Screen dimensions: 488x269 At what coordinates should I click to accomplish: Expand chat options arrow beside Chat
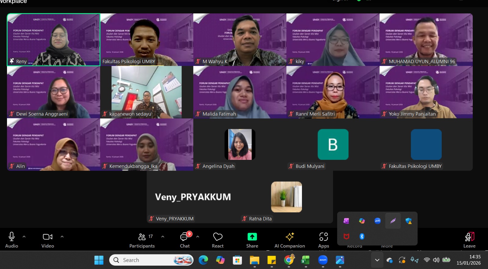coord(198,237)
